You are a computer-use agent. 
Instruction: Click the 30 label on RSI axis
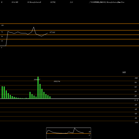pos(2,41)
